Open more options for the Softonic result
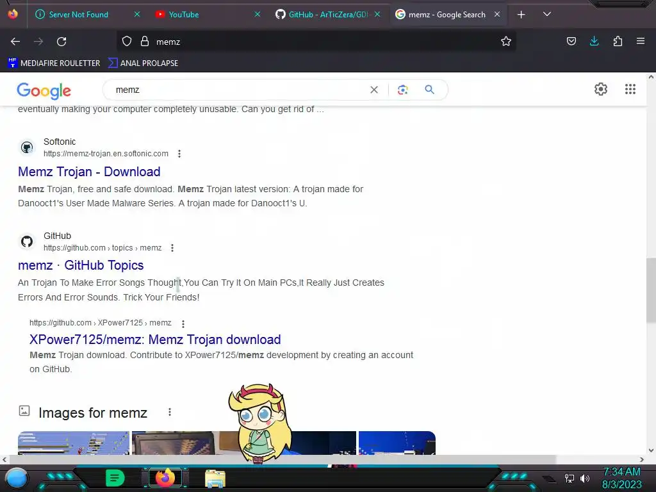The image size is (656, 492). [x=179, y=154]
